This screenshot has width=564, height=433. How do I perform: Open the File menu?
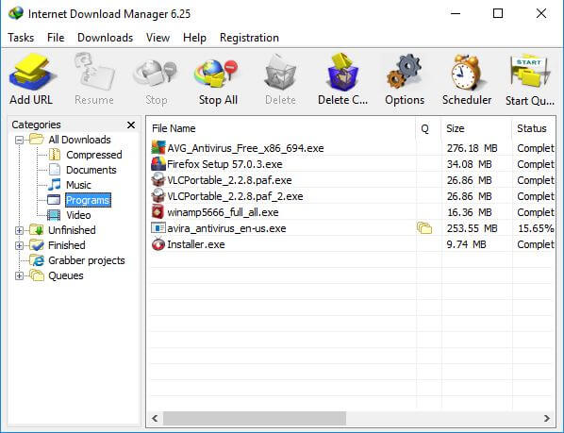click(56, 38)
